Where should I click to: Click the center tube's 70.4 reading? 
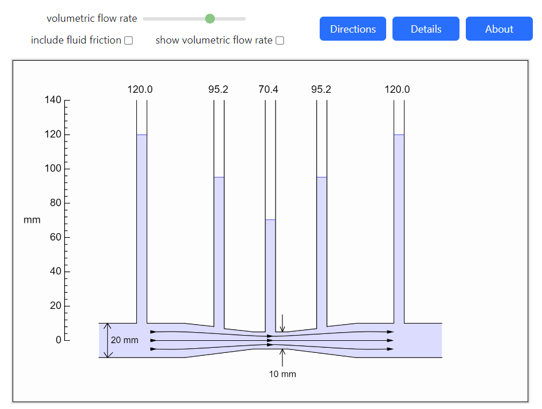pos(268,89)
